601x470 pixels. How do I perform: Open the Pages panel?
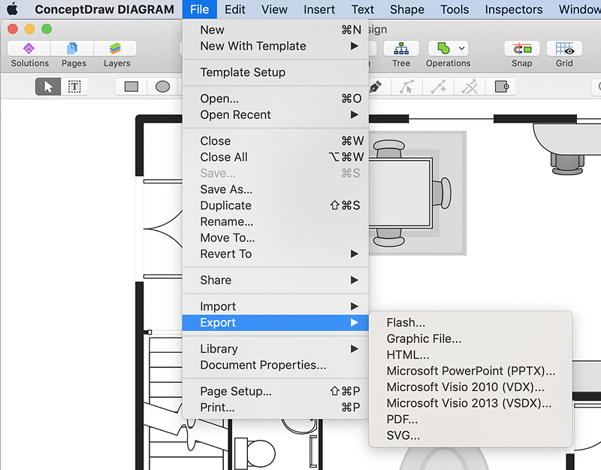pos(72,49)
